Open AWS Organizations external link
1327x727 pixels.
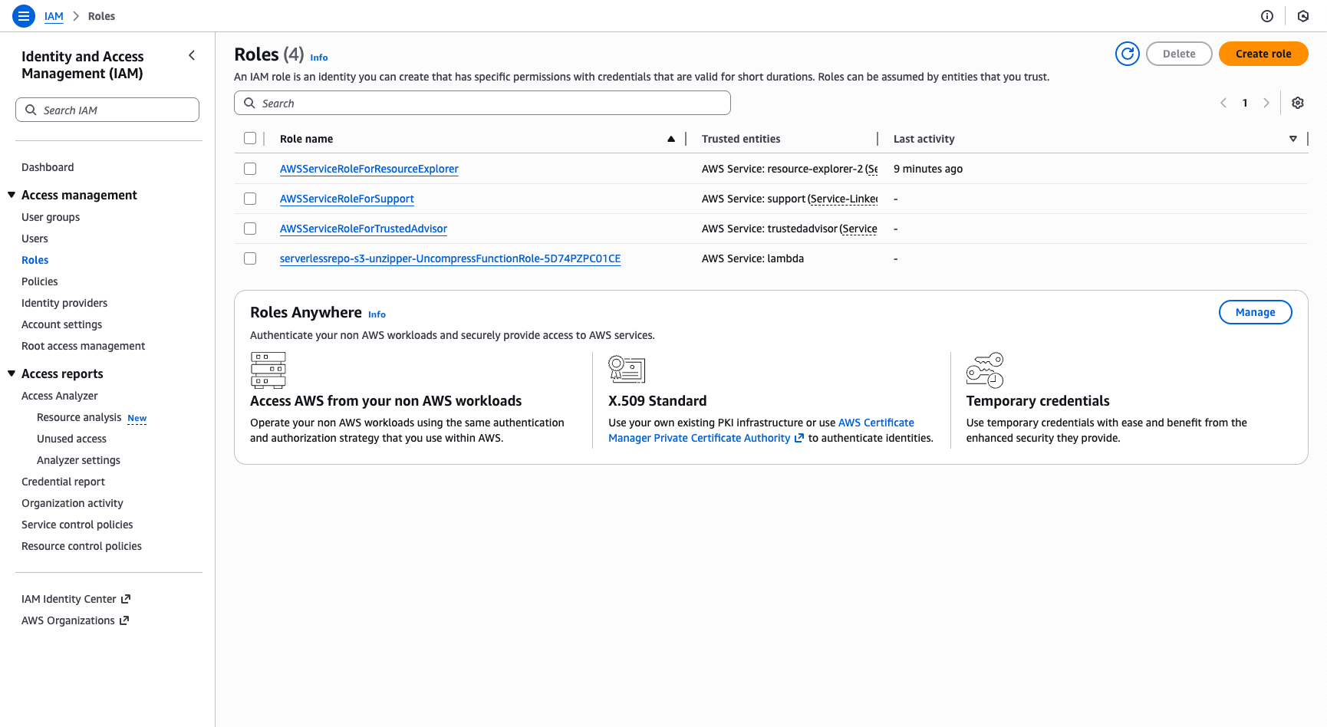point(68,620)
